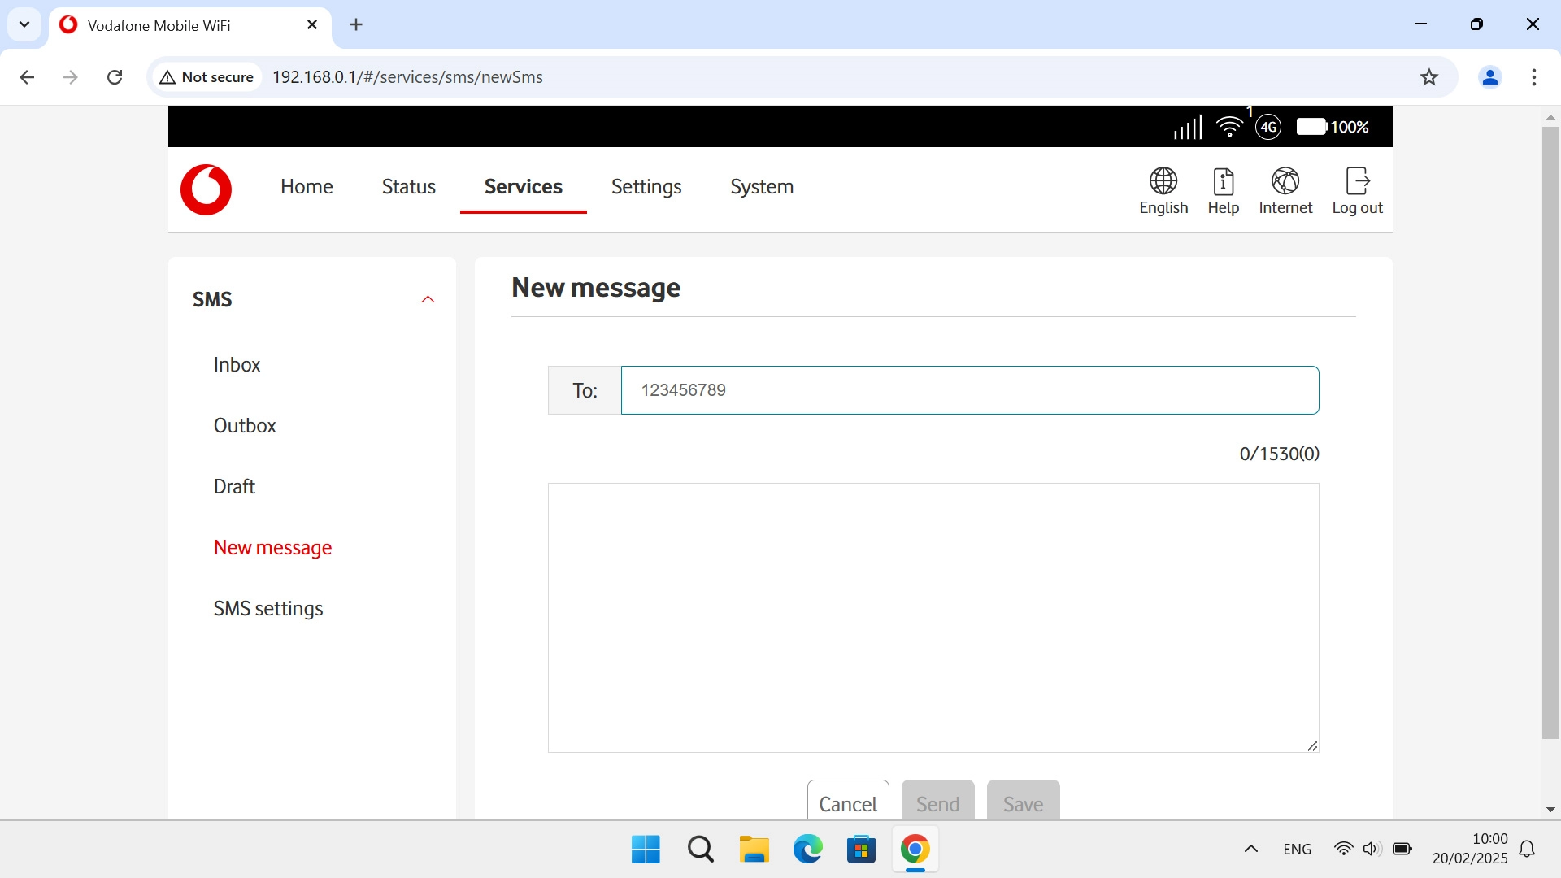Click the page vertical scrollbar
This screenshot has width=1561, height=878.
(x=1550, y=431)
